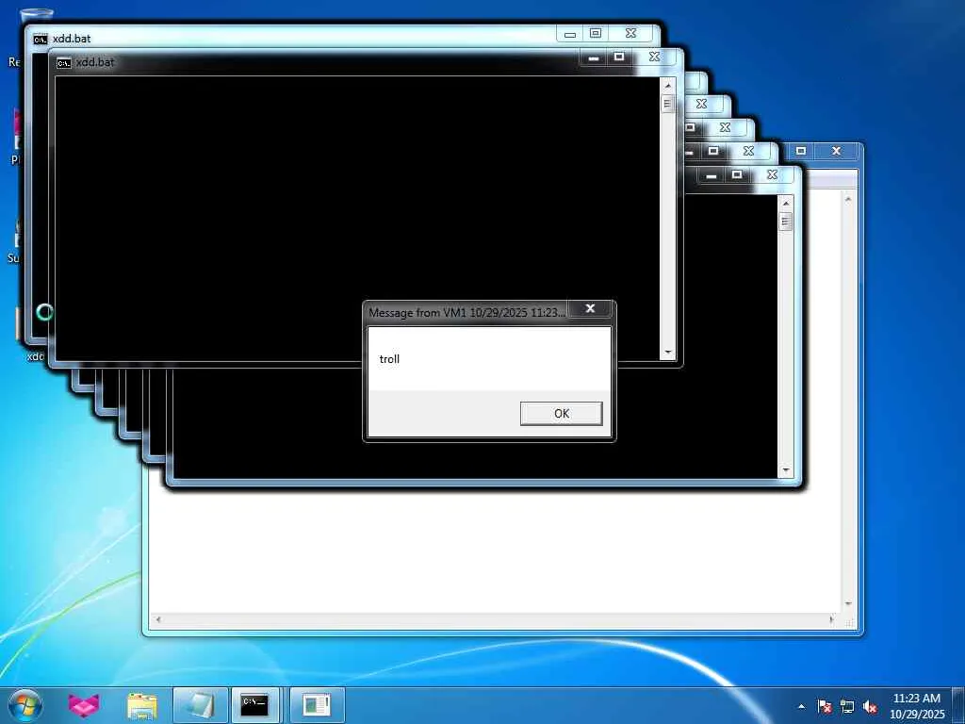The image size is (965, 724).
Task: Click scroll-down arrow in white background window
Action: pyautogui.click(x=848, y=605)
